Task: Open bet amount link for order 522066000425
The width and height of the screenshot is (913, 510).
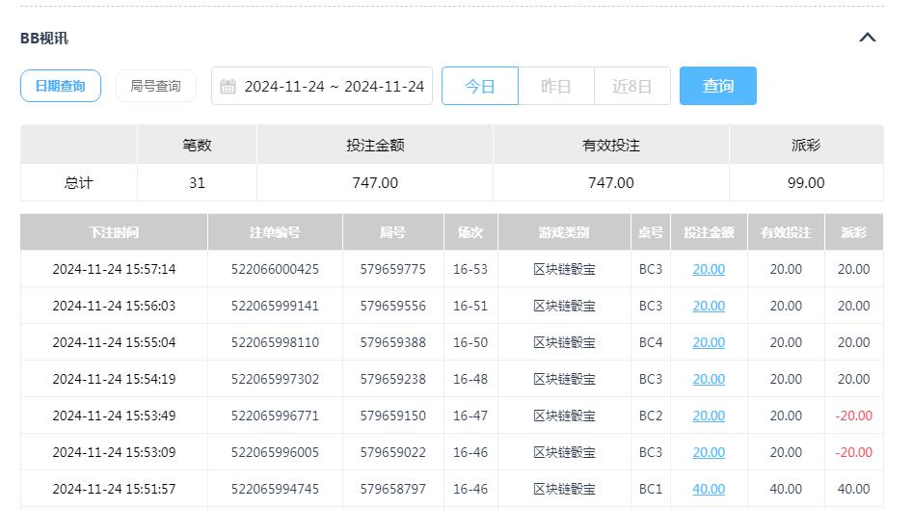Action: 709,269
